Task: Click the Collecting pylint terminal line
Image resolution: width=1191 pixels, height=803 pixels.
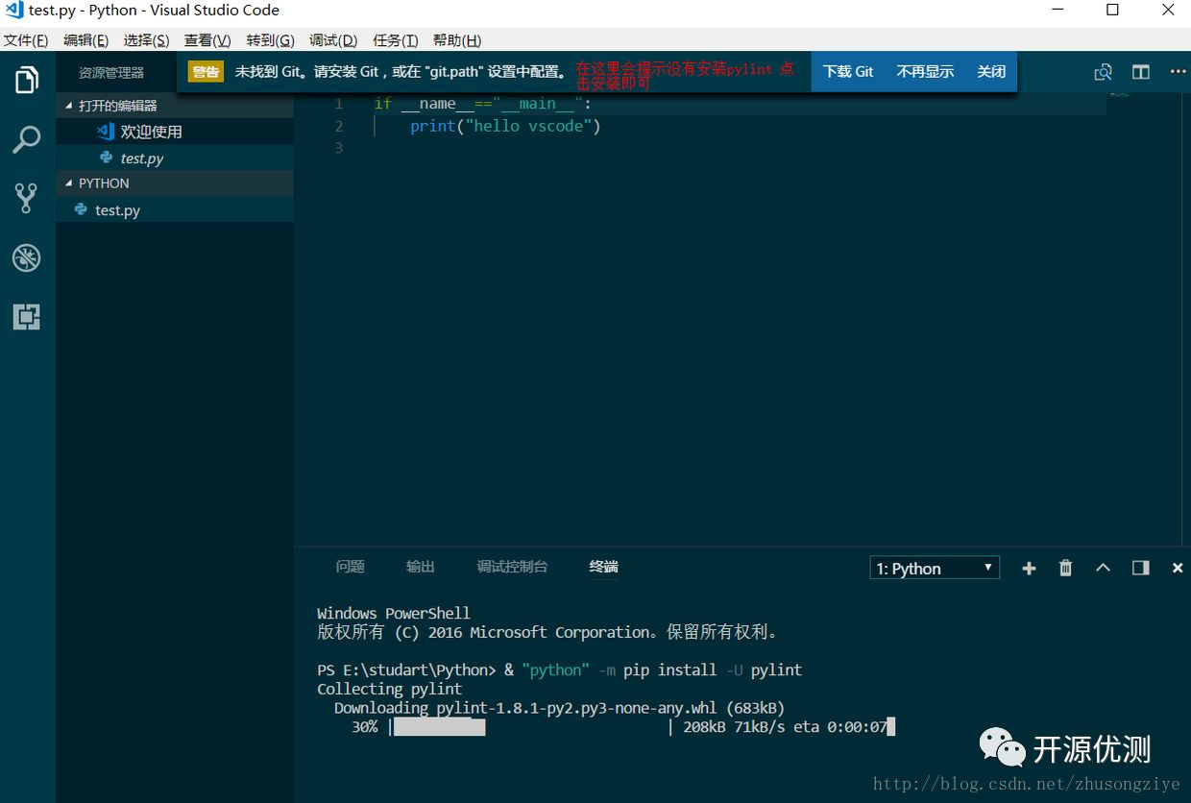Action: coord(390,689)
